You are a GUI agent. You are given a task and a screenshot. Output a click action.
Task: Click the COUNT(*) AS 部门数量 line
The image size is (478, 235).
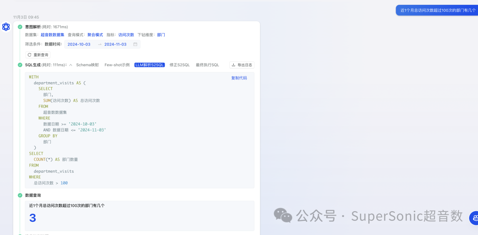(x=56, y=159)
